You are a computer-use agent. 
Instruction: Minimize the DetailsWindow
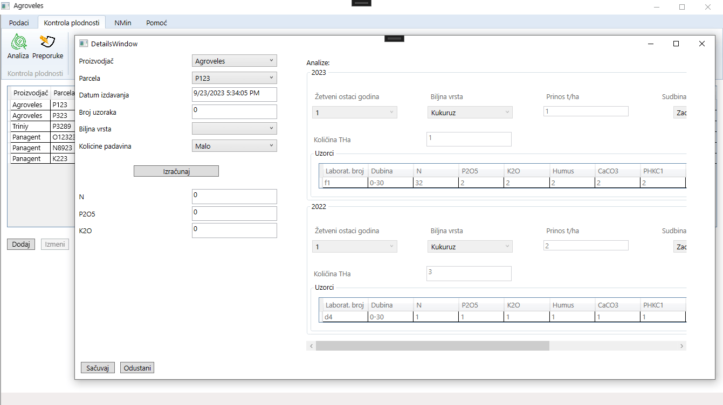(651, 44)
